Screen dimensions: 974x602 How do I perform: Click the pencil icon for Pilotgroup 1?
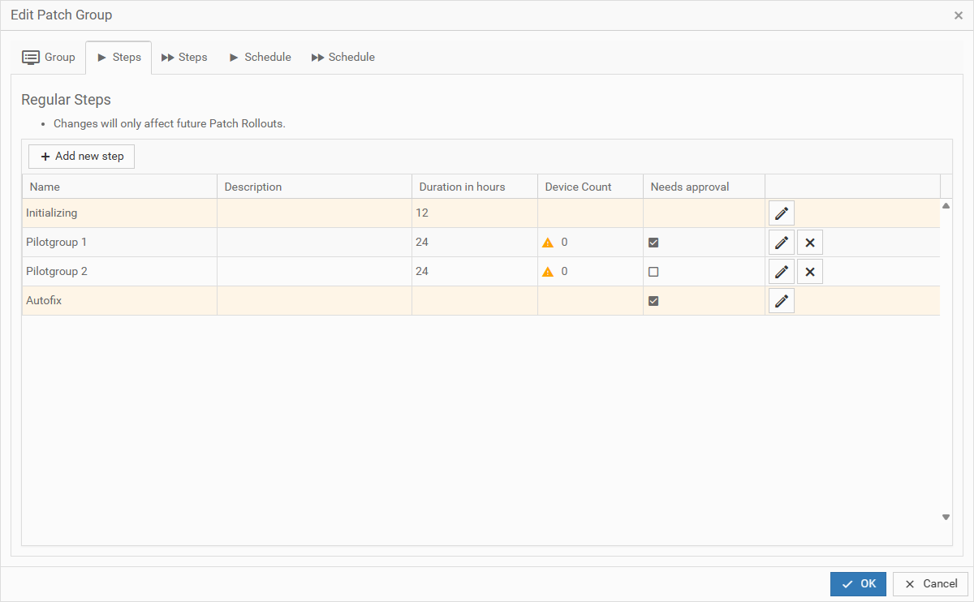pos(781,243)
